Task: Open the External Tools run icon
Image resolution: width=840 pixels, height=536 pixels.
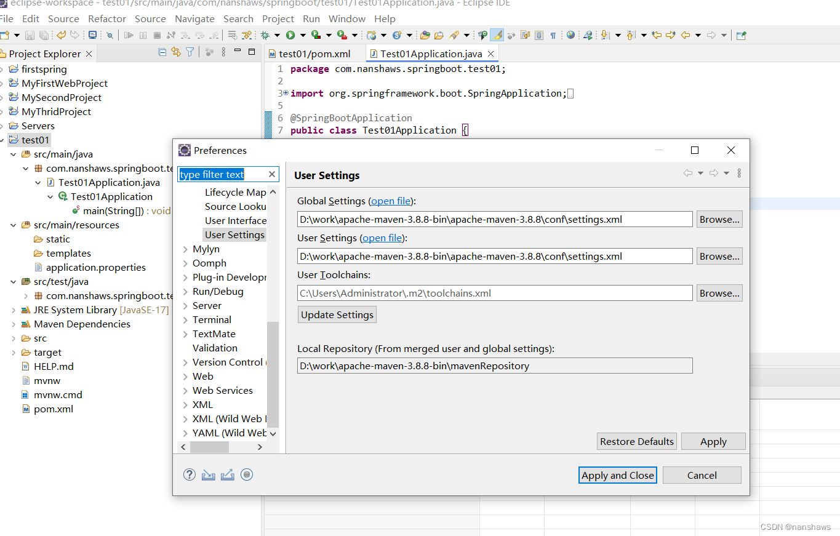Action: (342, 35)
